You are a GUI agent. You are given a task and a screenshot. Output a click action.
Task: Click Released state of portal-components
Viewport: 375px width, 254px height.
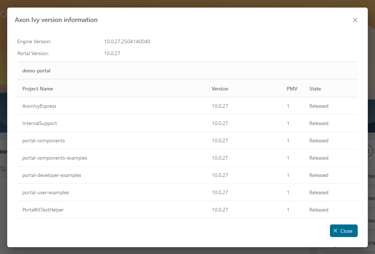(319, 141)
